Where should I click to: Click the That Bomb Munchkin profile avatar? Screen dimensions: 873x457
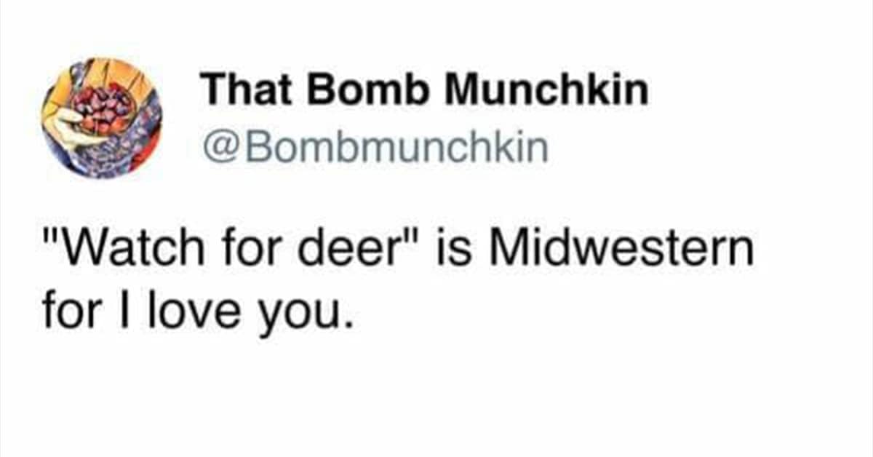(102, 118)
